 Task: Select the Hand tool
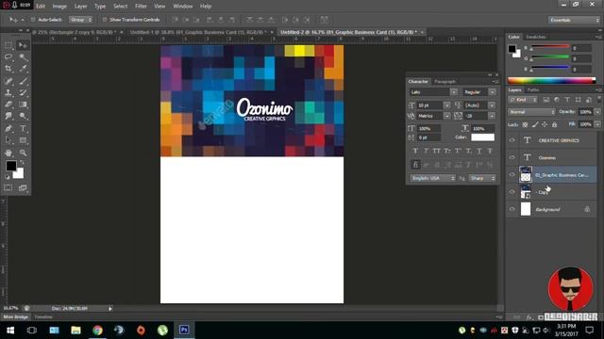[8, 153]
